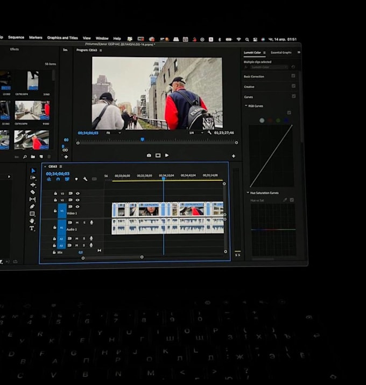This screenshot has width=366, height=385.
Task: Open the Graphics and Titles menu
Action: 62,38
